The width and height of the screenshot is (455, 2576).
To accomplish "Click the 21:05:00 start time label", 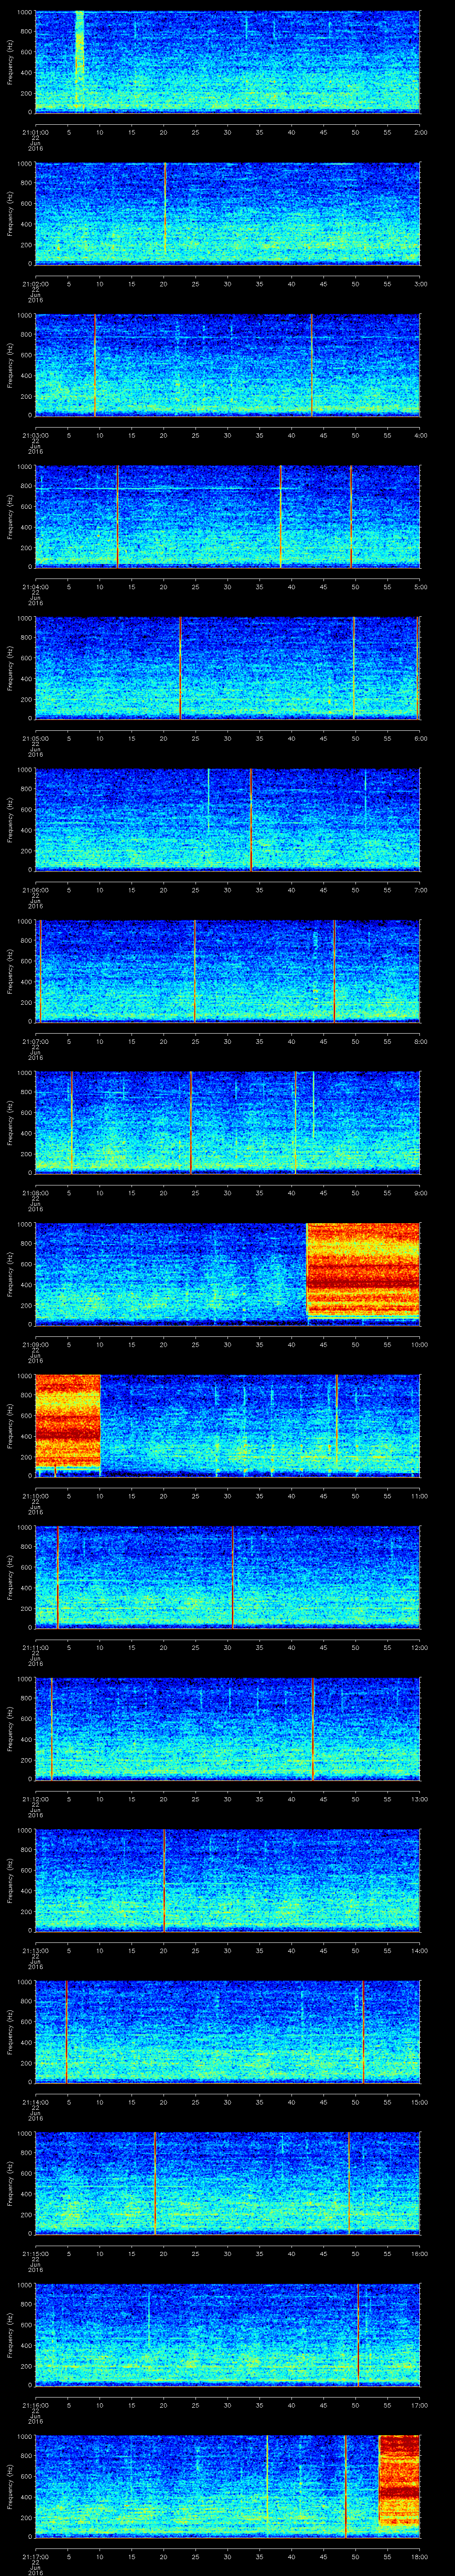I will 35,738.
